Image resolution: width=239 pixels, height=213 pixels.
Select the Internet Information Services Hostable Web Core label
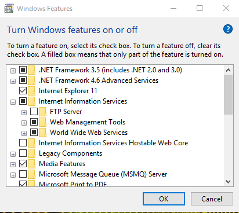tap(114, 143)
